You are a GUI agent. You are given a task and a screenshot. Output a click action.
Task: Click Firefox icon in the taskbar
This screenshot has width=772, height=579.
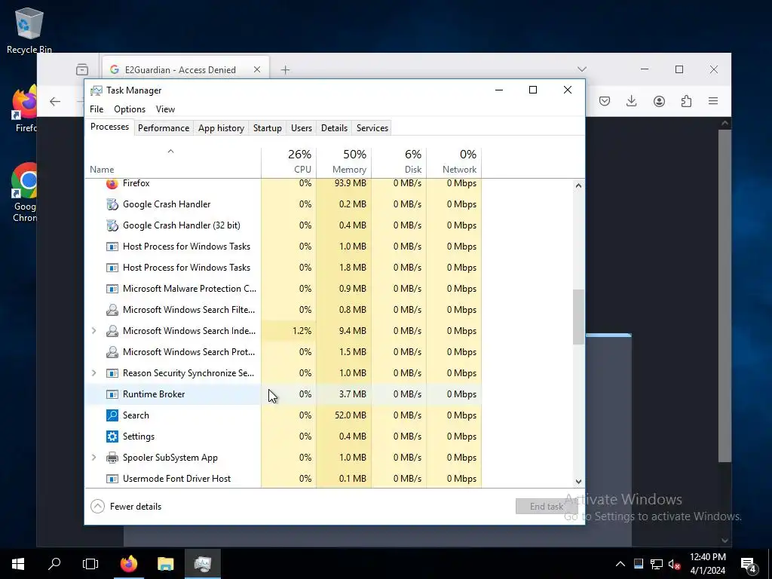coord(129,564)
